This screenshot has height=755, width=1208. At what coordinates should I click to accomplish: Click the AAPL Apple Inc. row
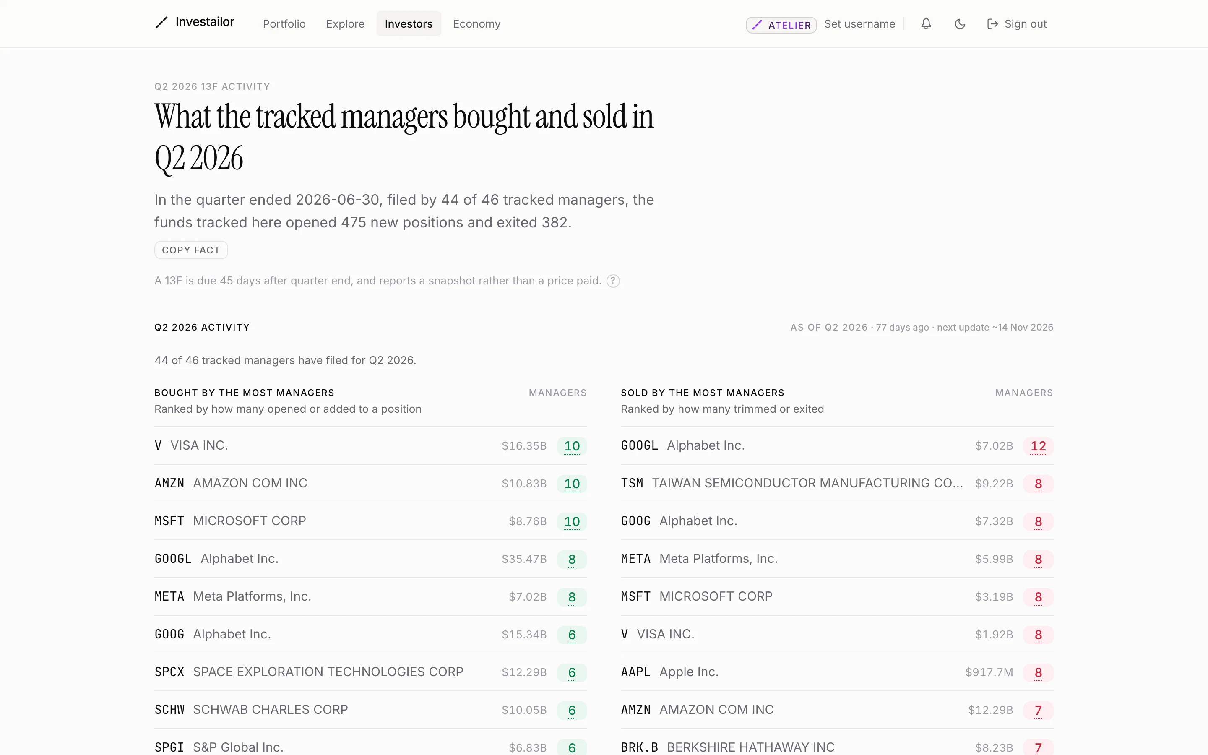pos(837,672)
